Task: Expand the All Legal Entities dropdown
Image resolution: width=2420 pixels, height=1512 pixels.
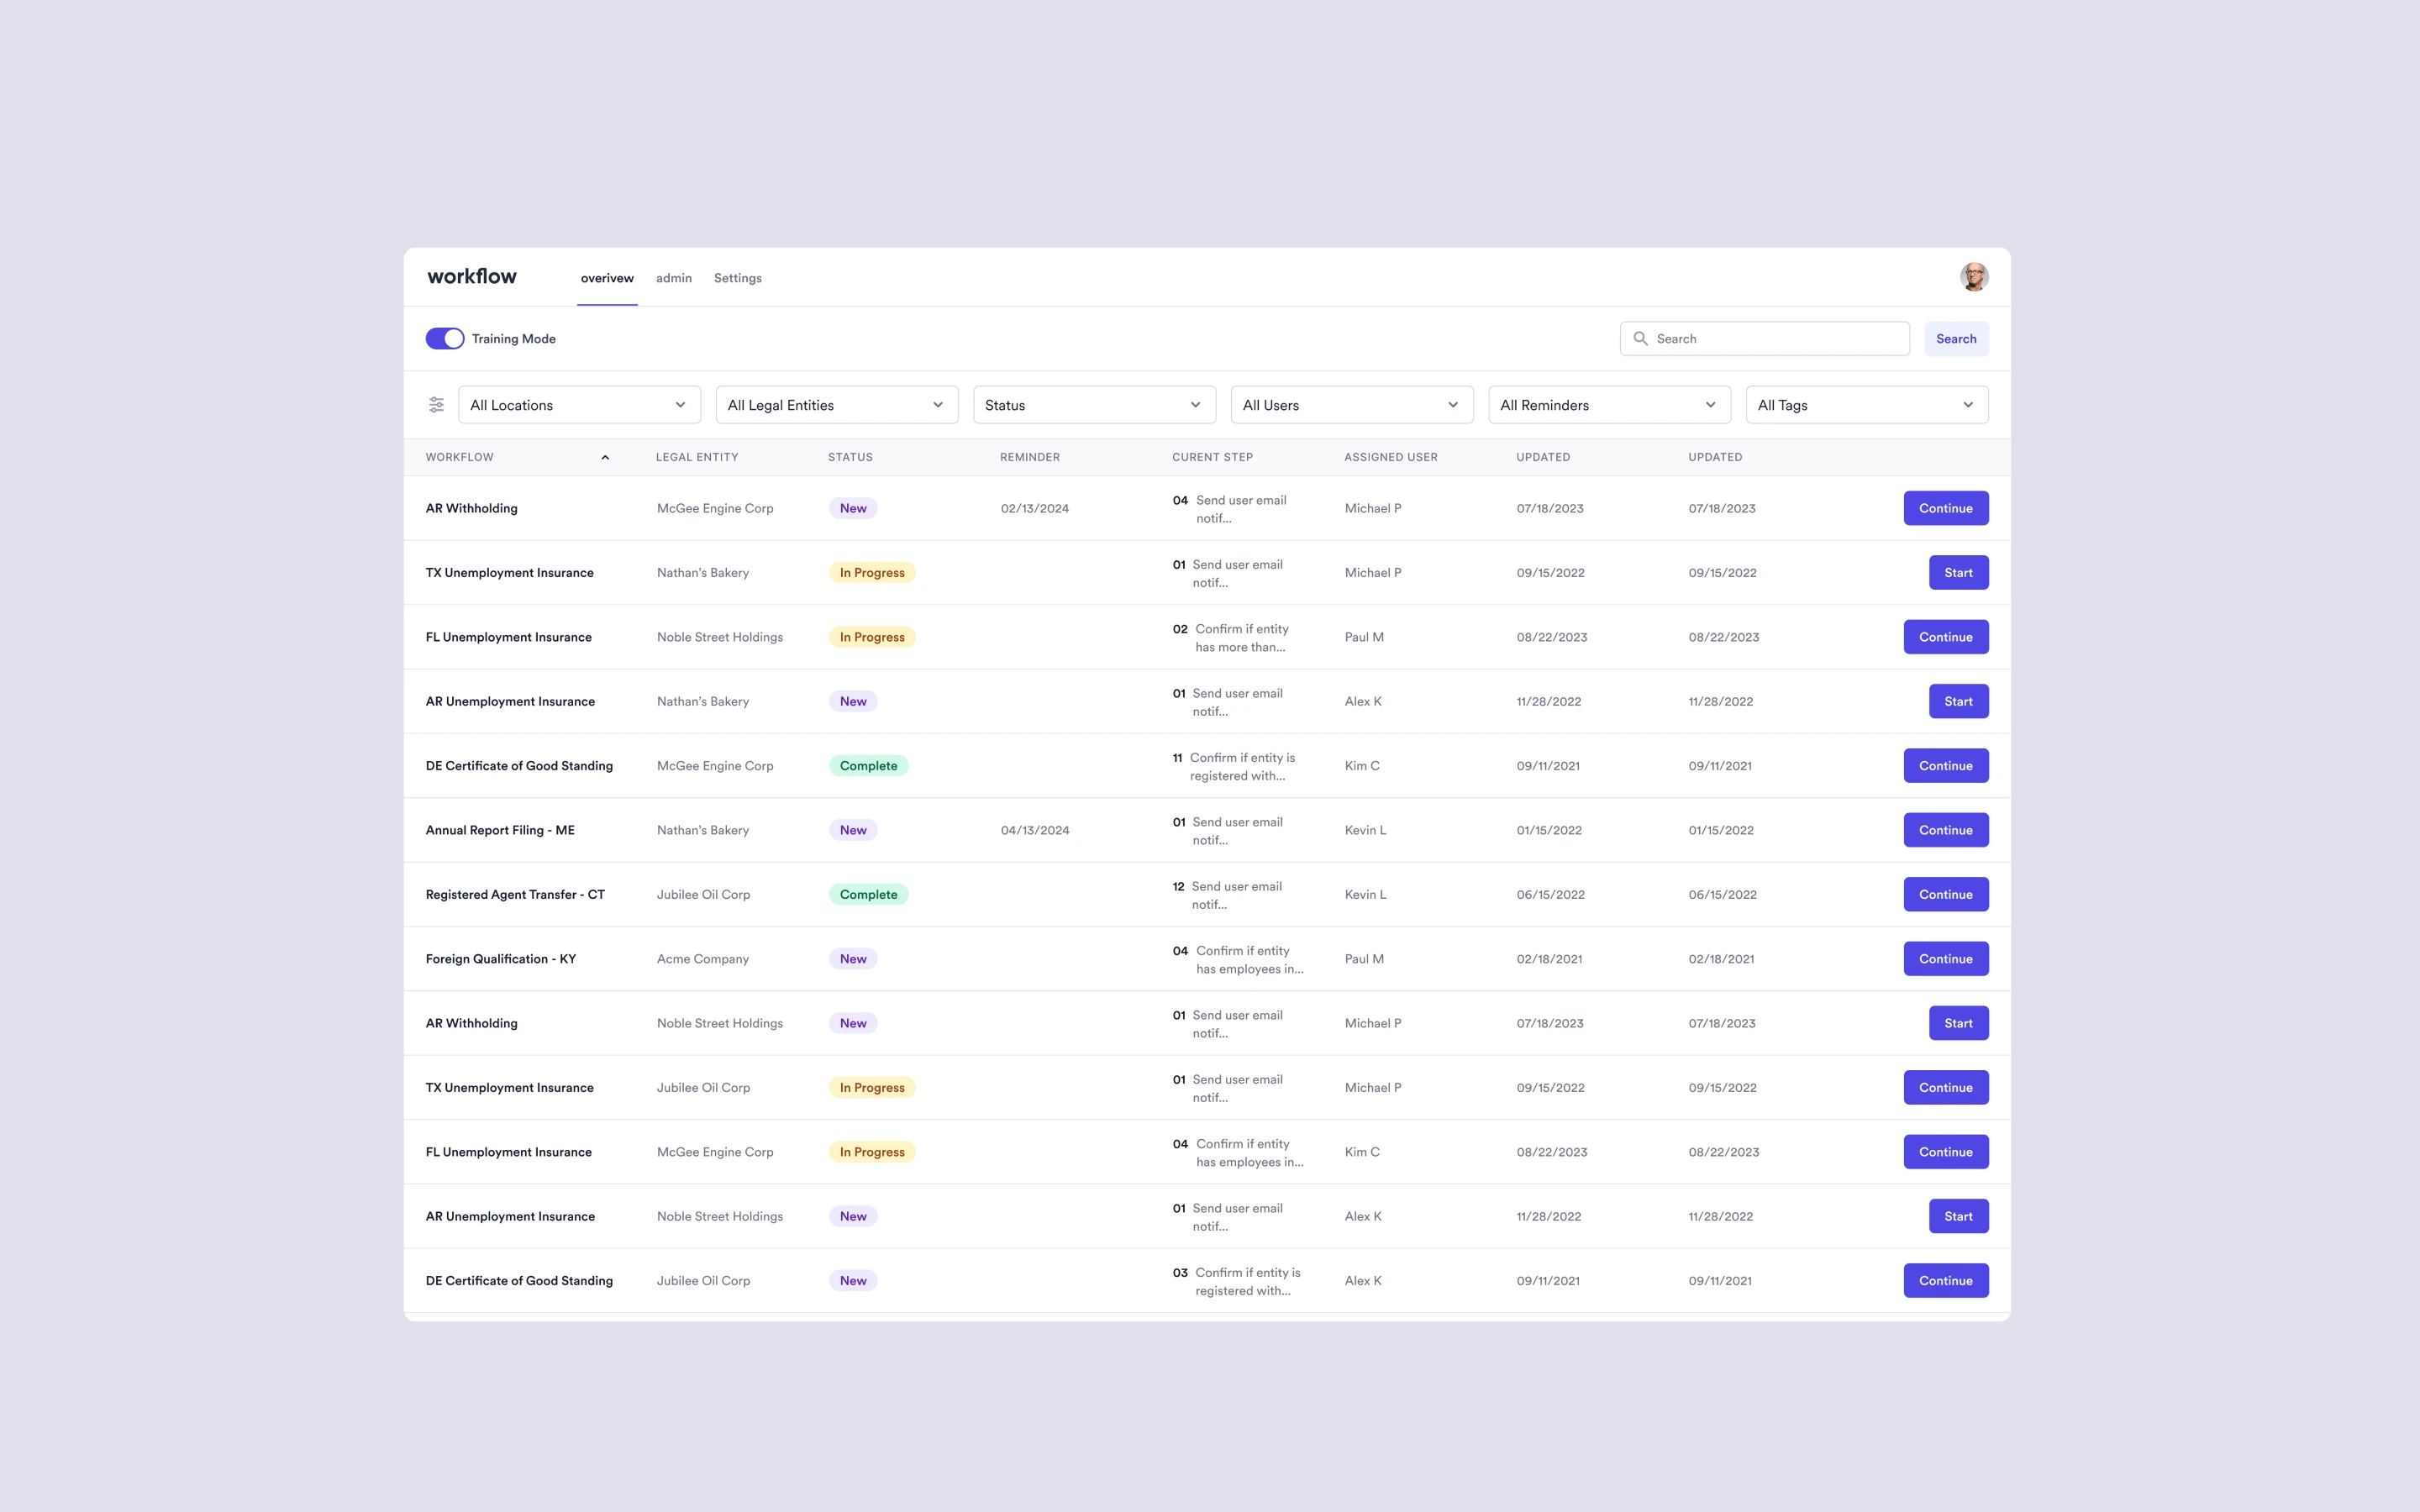Action: 836,405
